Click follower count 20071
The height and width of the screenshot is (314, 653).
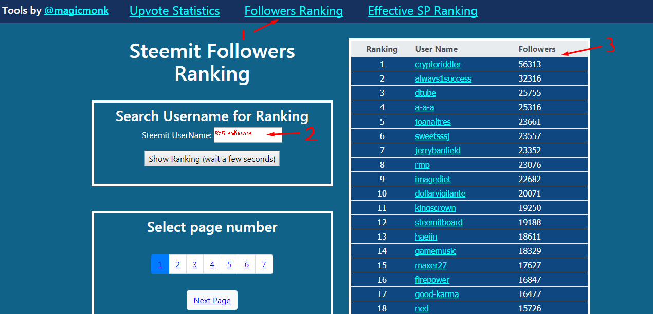tap(530, 193)
